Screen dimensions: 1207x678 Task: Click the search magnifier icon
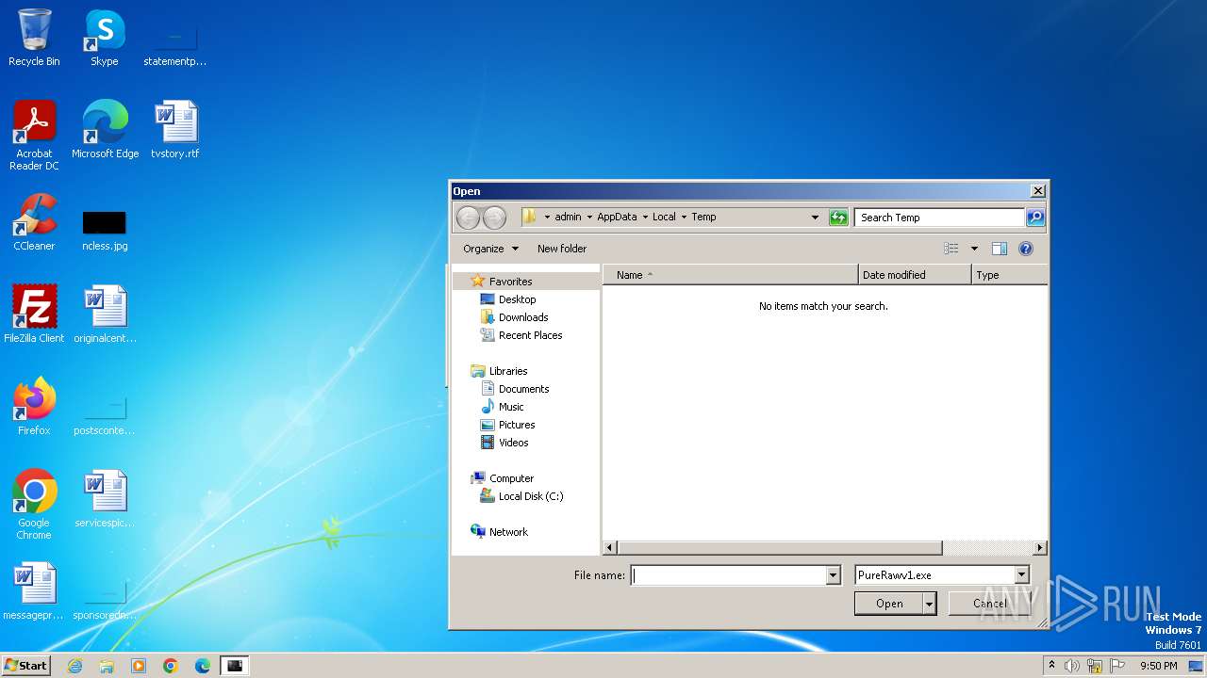1035,218
